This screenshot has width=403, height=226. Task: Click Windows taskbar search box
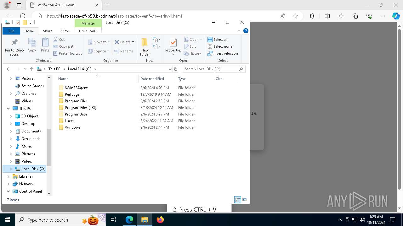pyautogui.click(x=60, y=220)
